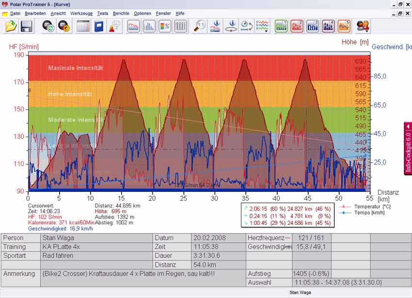This screenshot has height=298, width=412.
Task: Select the red curve preset 2 icon
Action: 297,26
